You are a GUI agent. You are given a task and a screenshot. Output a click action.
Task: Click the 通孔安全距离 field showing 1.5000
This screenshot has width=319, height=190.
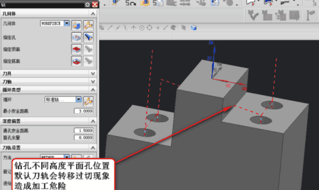point(84,131)
